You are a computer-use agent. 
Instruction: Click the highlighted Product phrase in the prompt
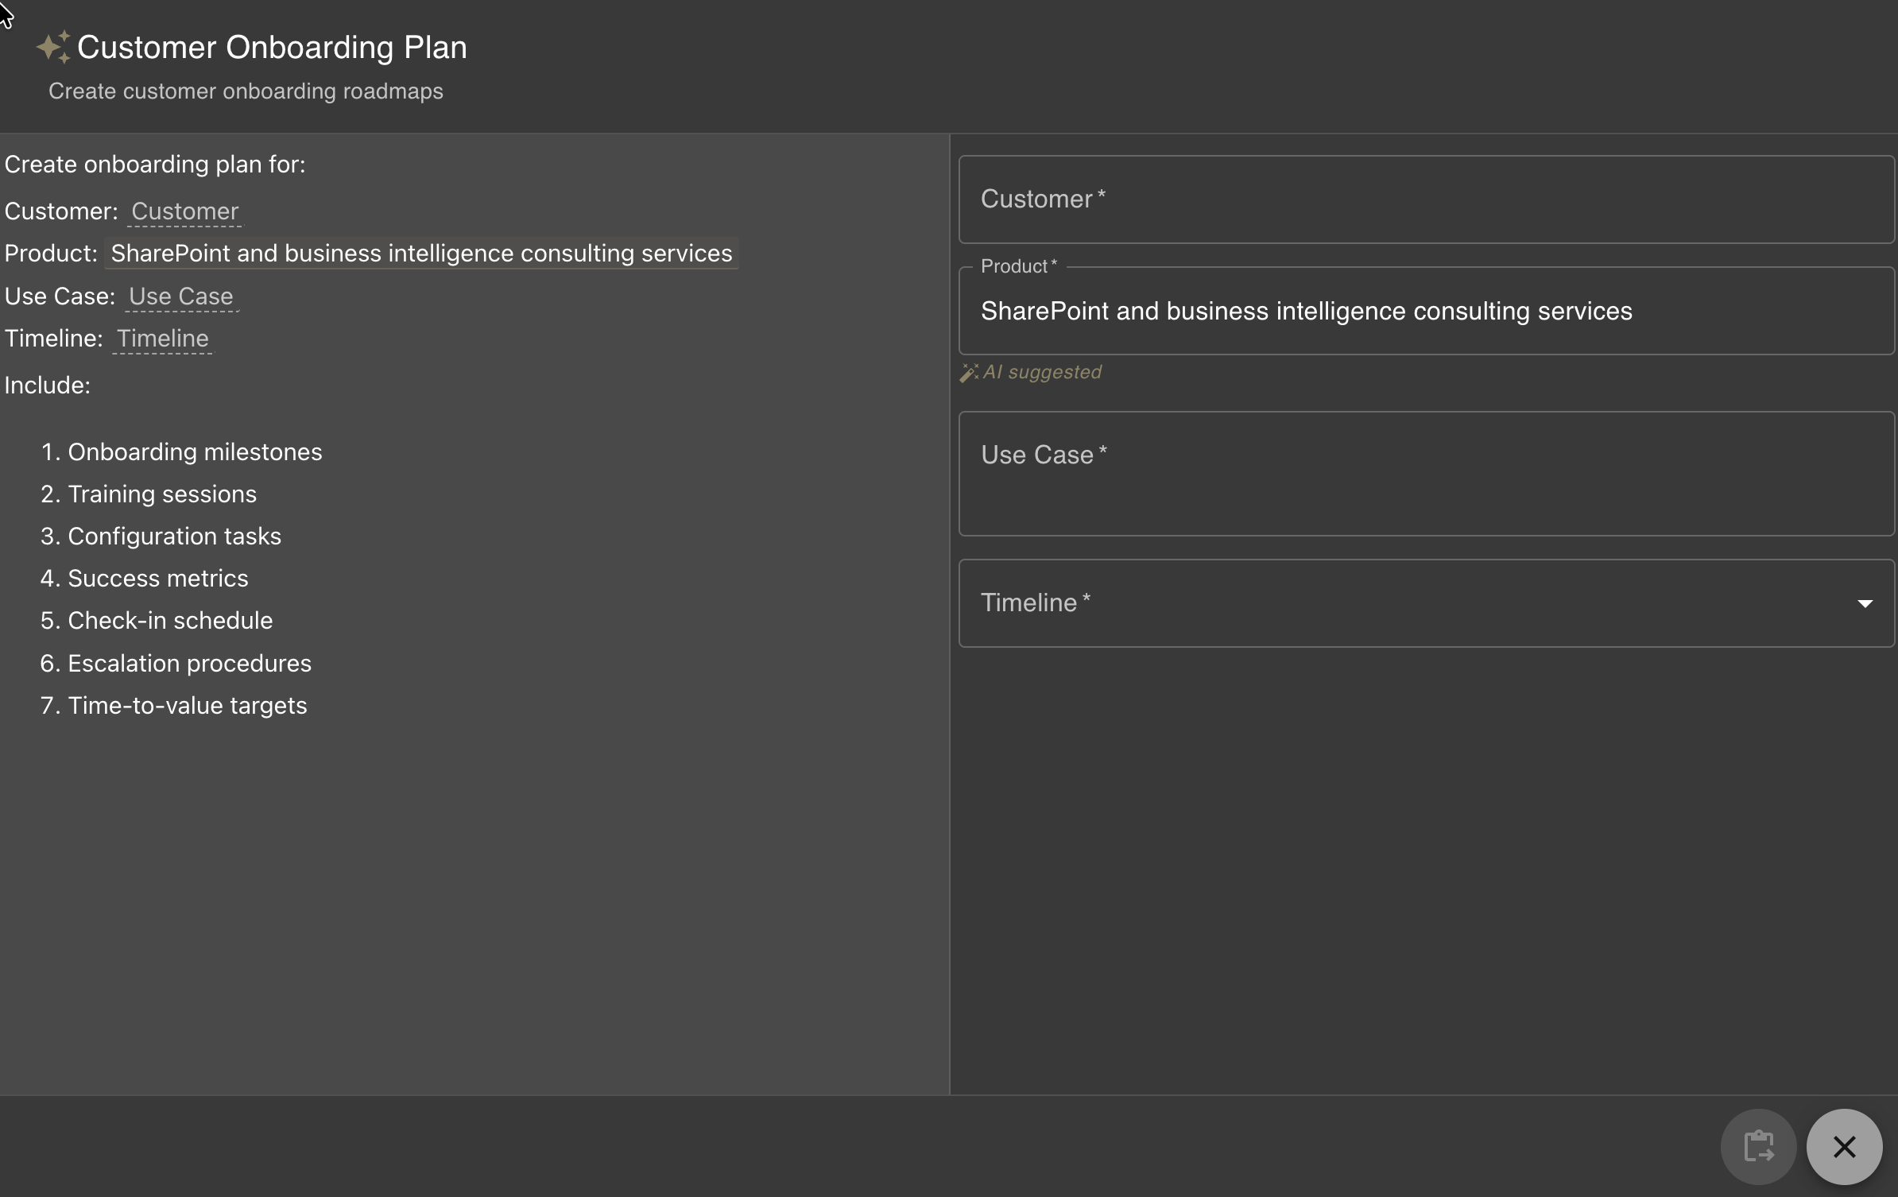[420, 253]
